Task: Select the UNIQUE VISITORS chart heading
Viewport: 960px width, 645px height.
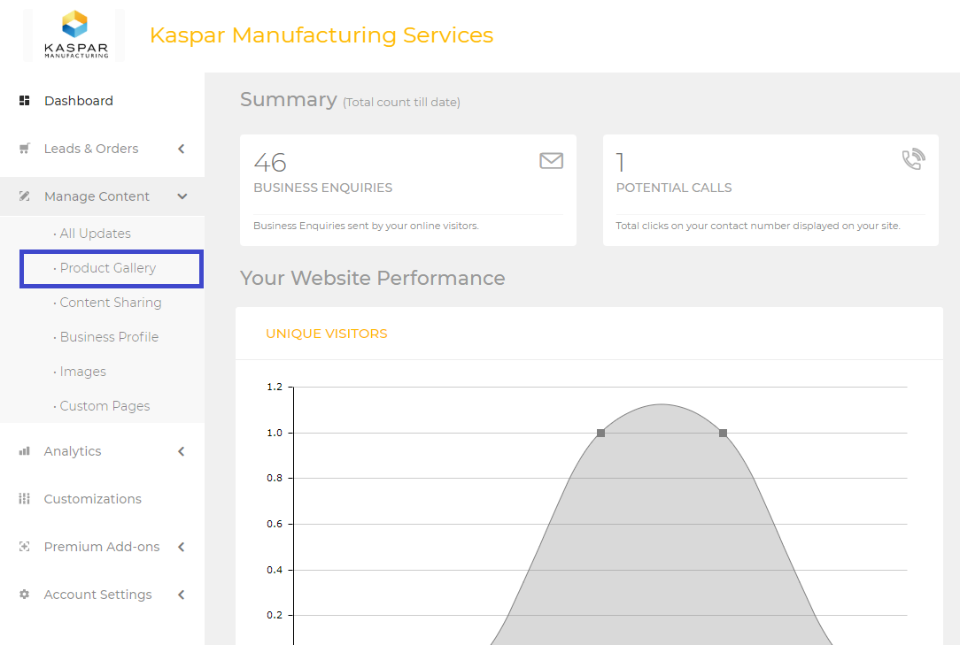Action: coord(326,334)
